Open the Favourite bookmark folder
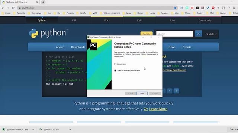The image size is (238, 133). (19, 13)
